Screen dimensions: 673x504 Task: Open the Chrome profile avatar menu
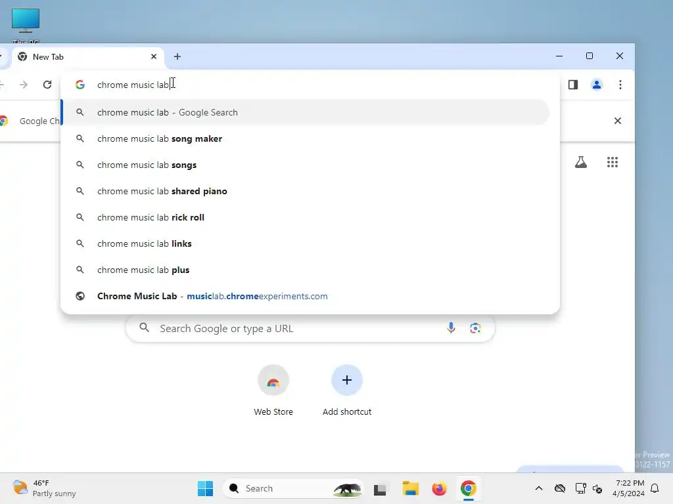click(597, 85)
